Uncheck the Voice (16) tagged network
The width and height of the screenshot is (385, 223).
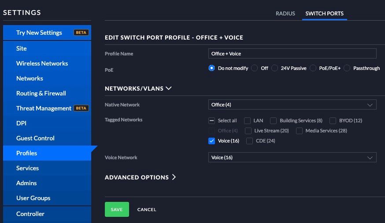(211, 141)
